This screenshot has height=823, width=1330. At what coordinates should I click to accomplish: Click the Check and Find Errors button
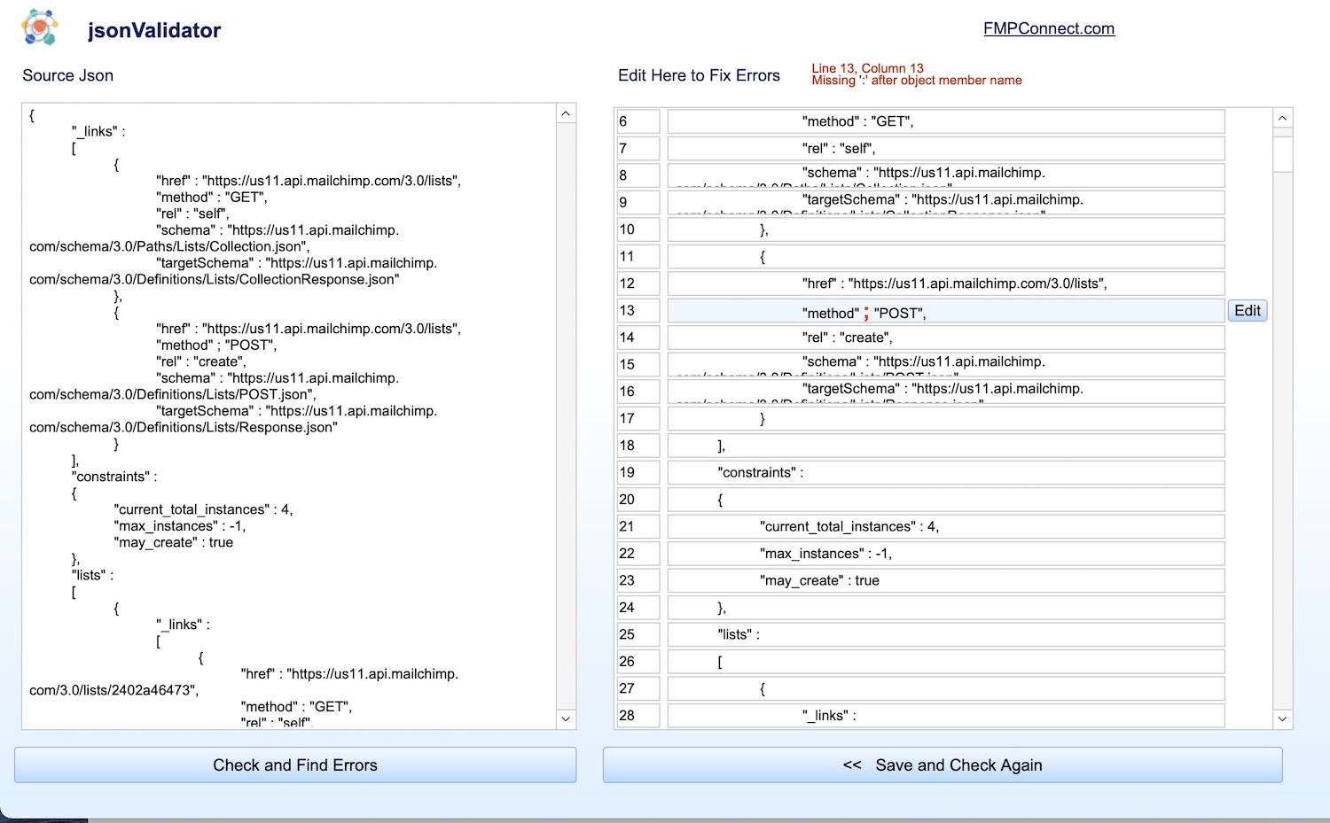(x=295, y=765)
